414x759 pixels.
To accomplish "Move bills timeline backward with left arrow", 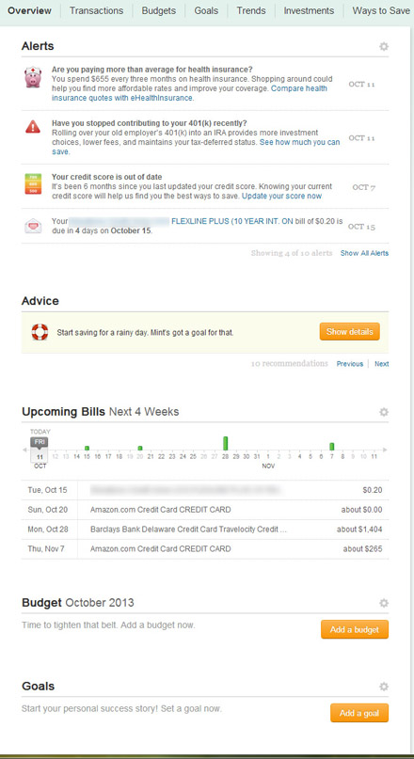I will pos(24,451).
